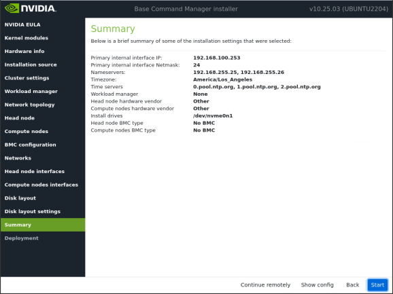Open the Deployment step
The width and height of the screenshot is (393, 294).
click(x=22, y=238)
